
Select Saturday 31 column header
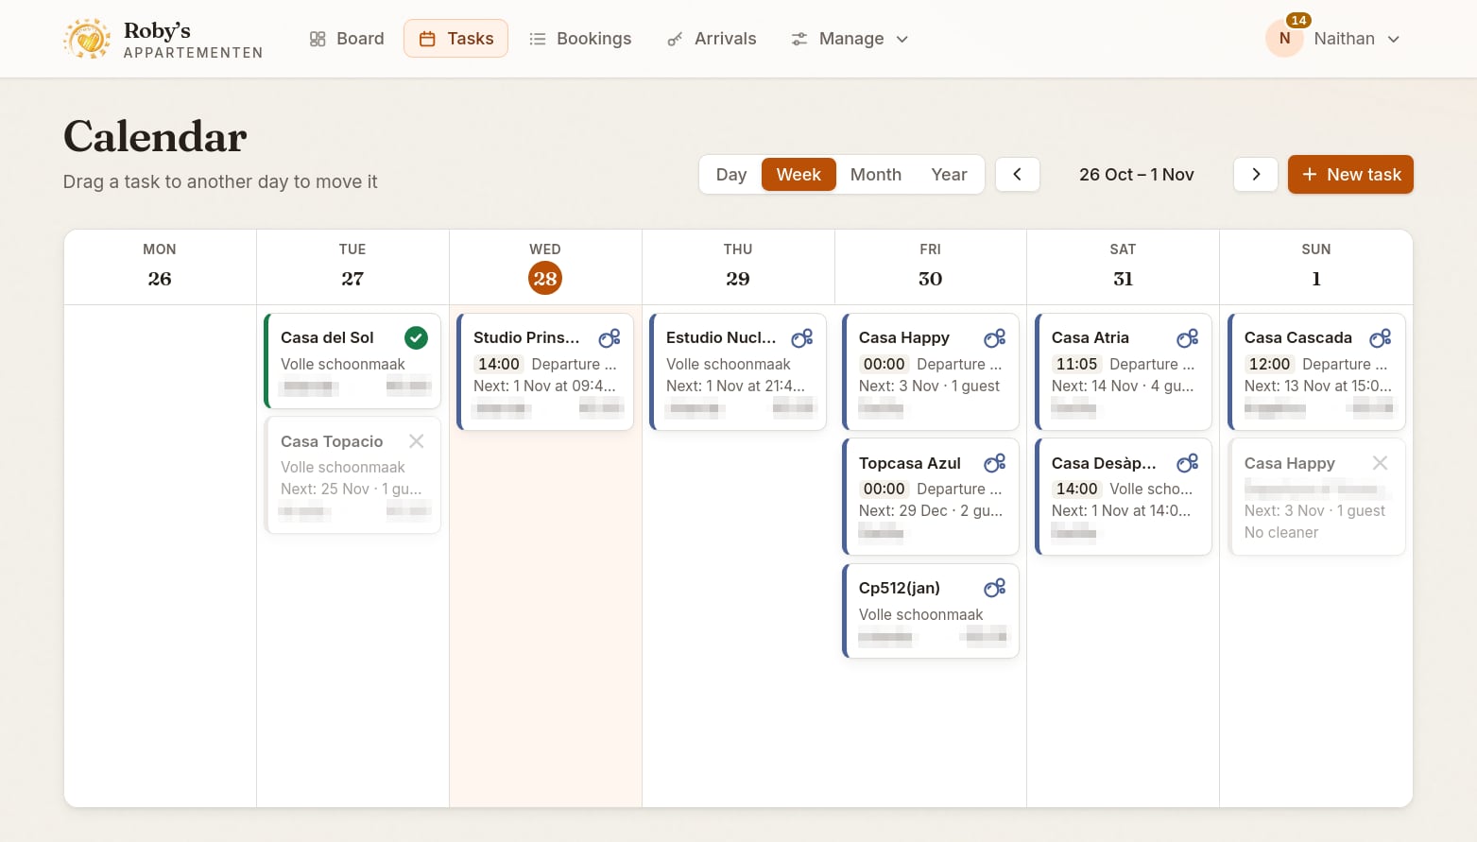[1124, 266]
